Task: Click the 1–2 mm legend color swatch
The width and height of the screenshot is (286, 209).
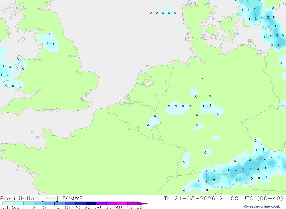Action: pyautogui.click(x=29, y=203)
